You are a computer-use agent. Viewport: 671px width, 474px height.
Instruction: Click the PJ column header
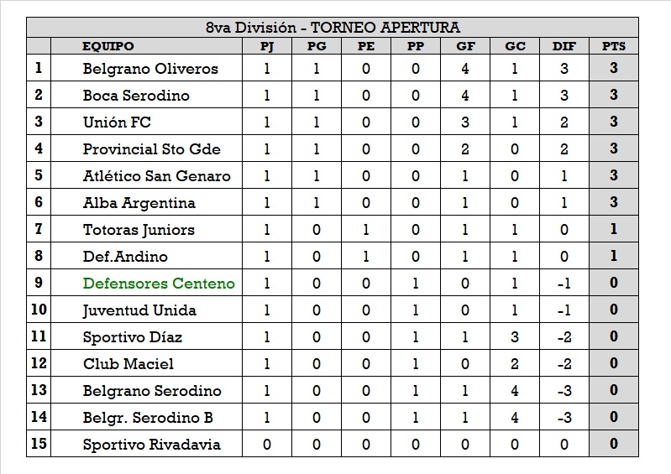click(x=267, y=47)
